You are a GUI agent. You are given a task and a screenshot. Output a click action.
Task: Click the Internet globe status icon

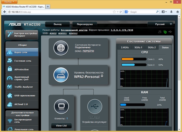[61, 48]
